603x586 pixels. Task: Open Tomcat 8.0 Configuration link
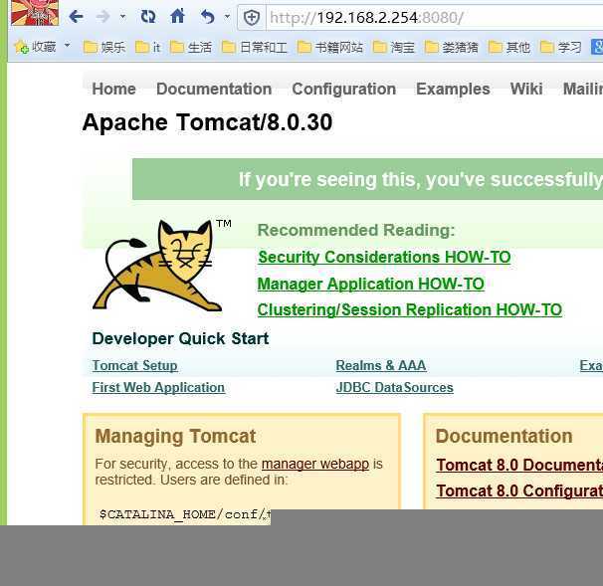tap(519, 491)
